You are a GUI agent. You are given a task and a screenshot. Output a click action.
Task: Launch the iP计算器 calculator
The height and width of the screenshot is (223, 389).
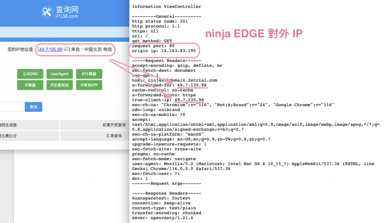point(89,74)
